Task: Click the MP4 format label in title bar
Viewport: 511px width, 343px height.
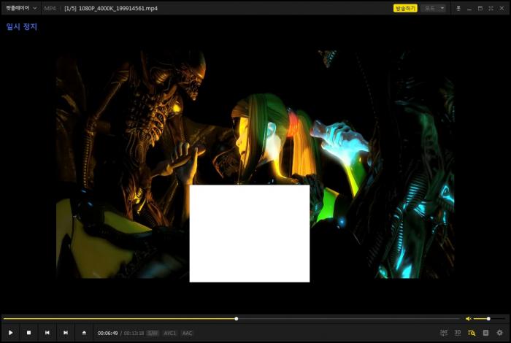Action: pyautogui.click(x=50, y=9)
